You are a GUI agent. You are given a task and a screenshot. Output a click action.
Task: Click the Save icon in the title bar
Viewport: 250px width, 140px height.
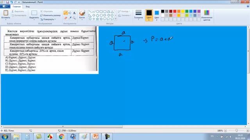7,2
